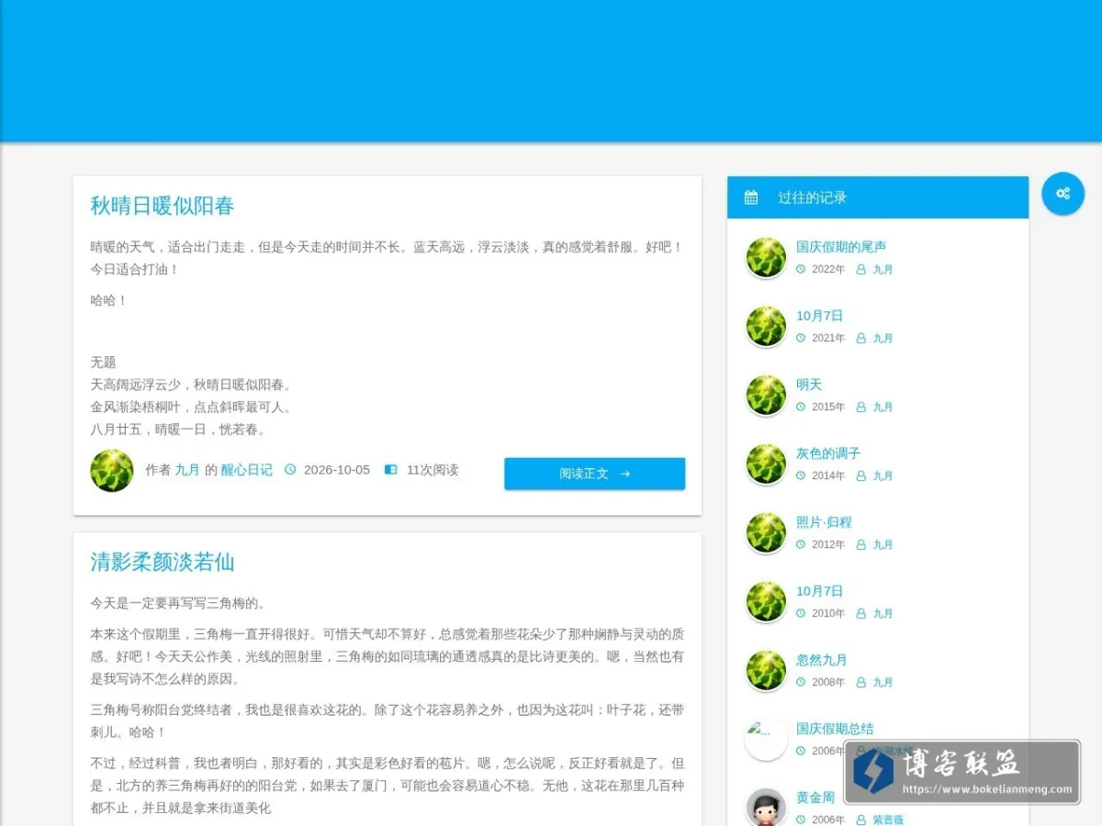The height and width of the screenshot is (826, 1102).
Task: Click user icon in 灰色的调子 row
Action: tap(861, 475)
